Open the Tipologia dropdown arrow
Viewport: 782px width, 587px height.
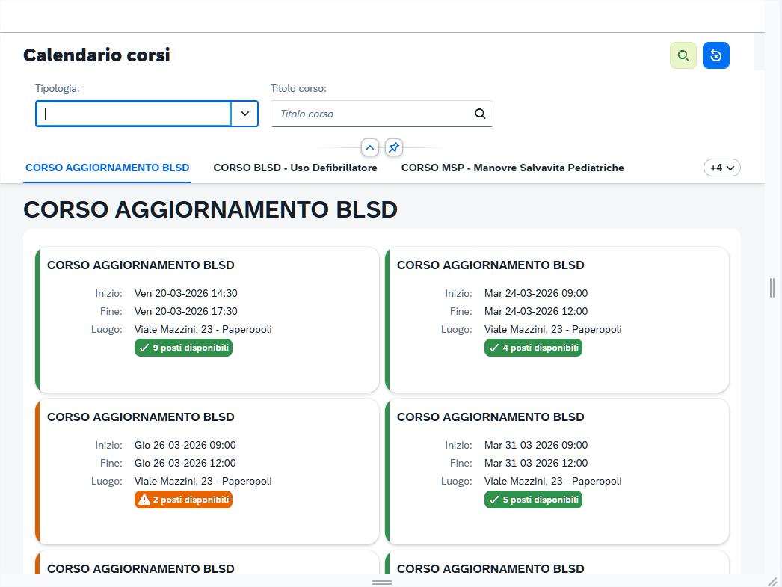pos(245,114)
